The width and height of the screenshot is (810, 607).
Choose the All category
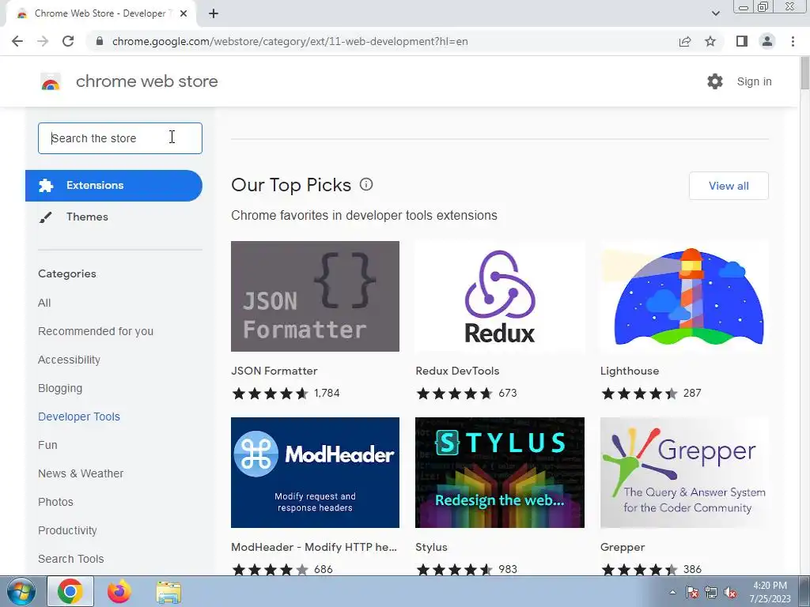tap(44, 303)
